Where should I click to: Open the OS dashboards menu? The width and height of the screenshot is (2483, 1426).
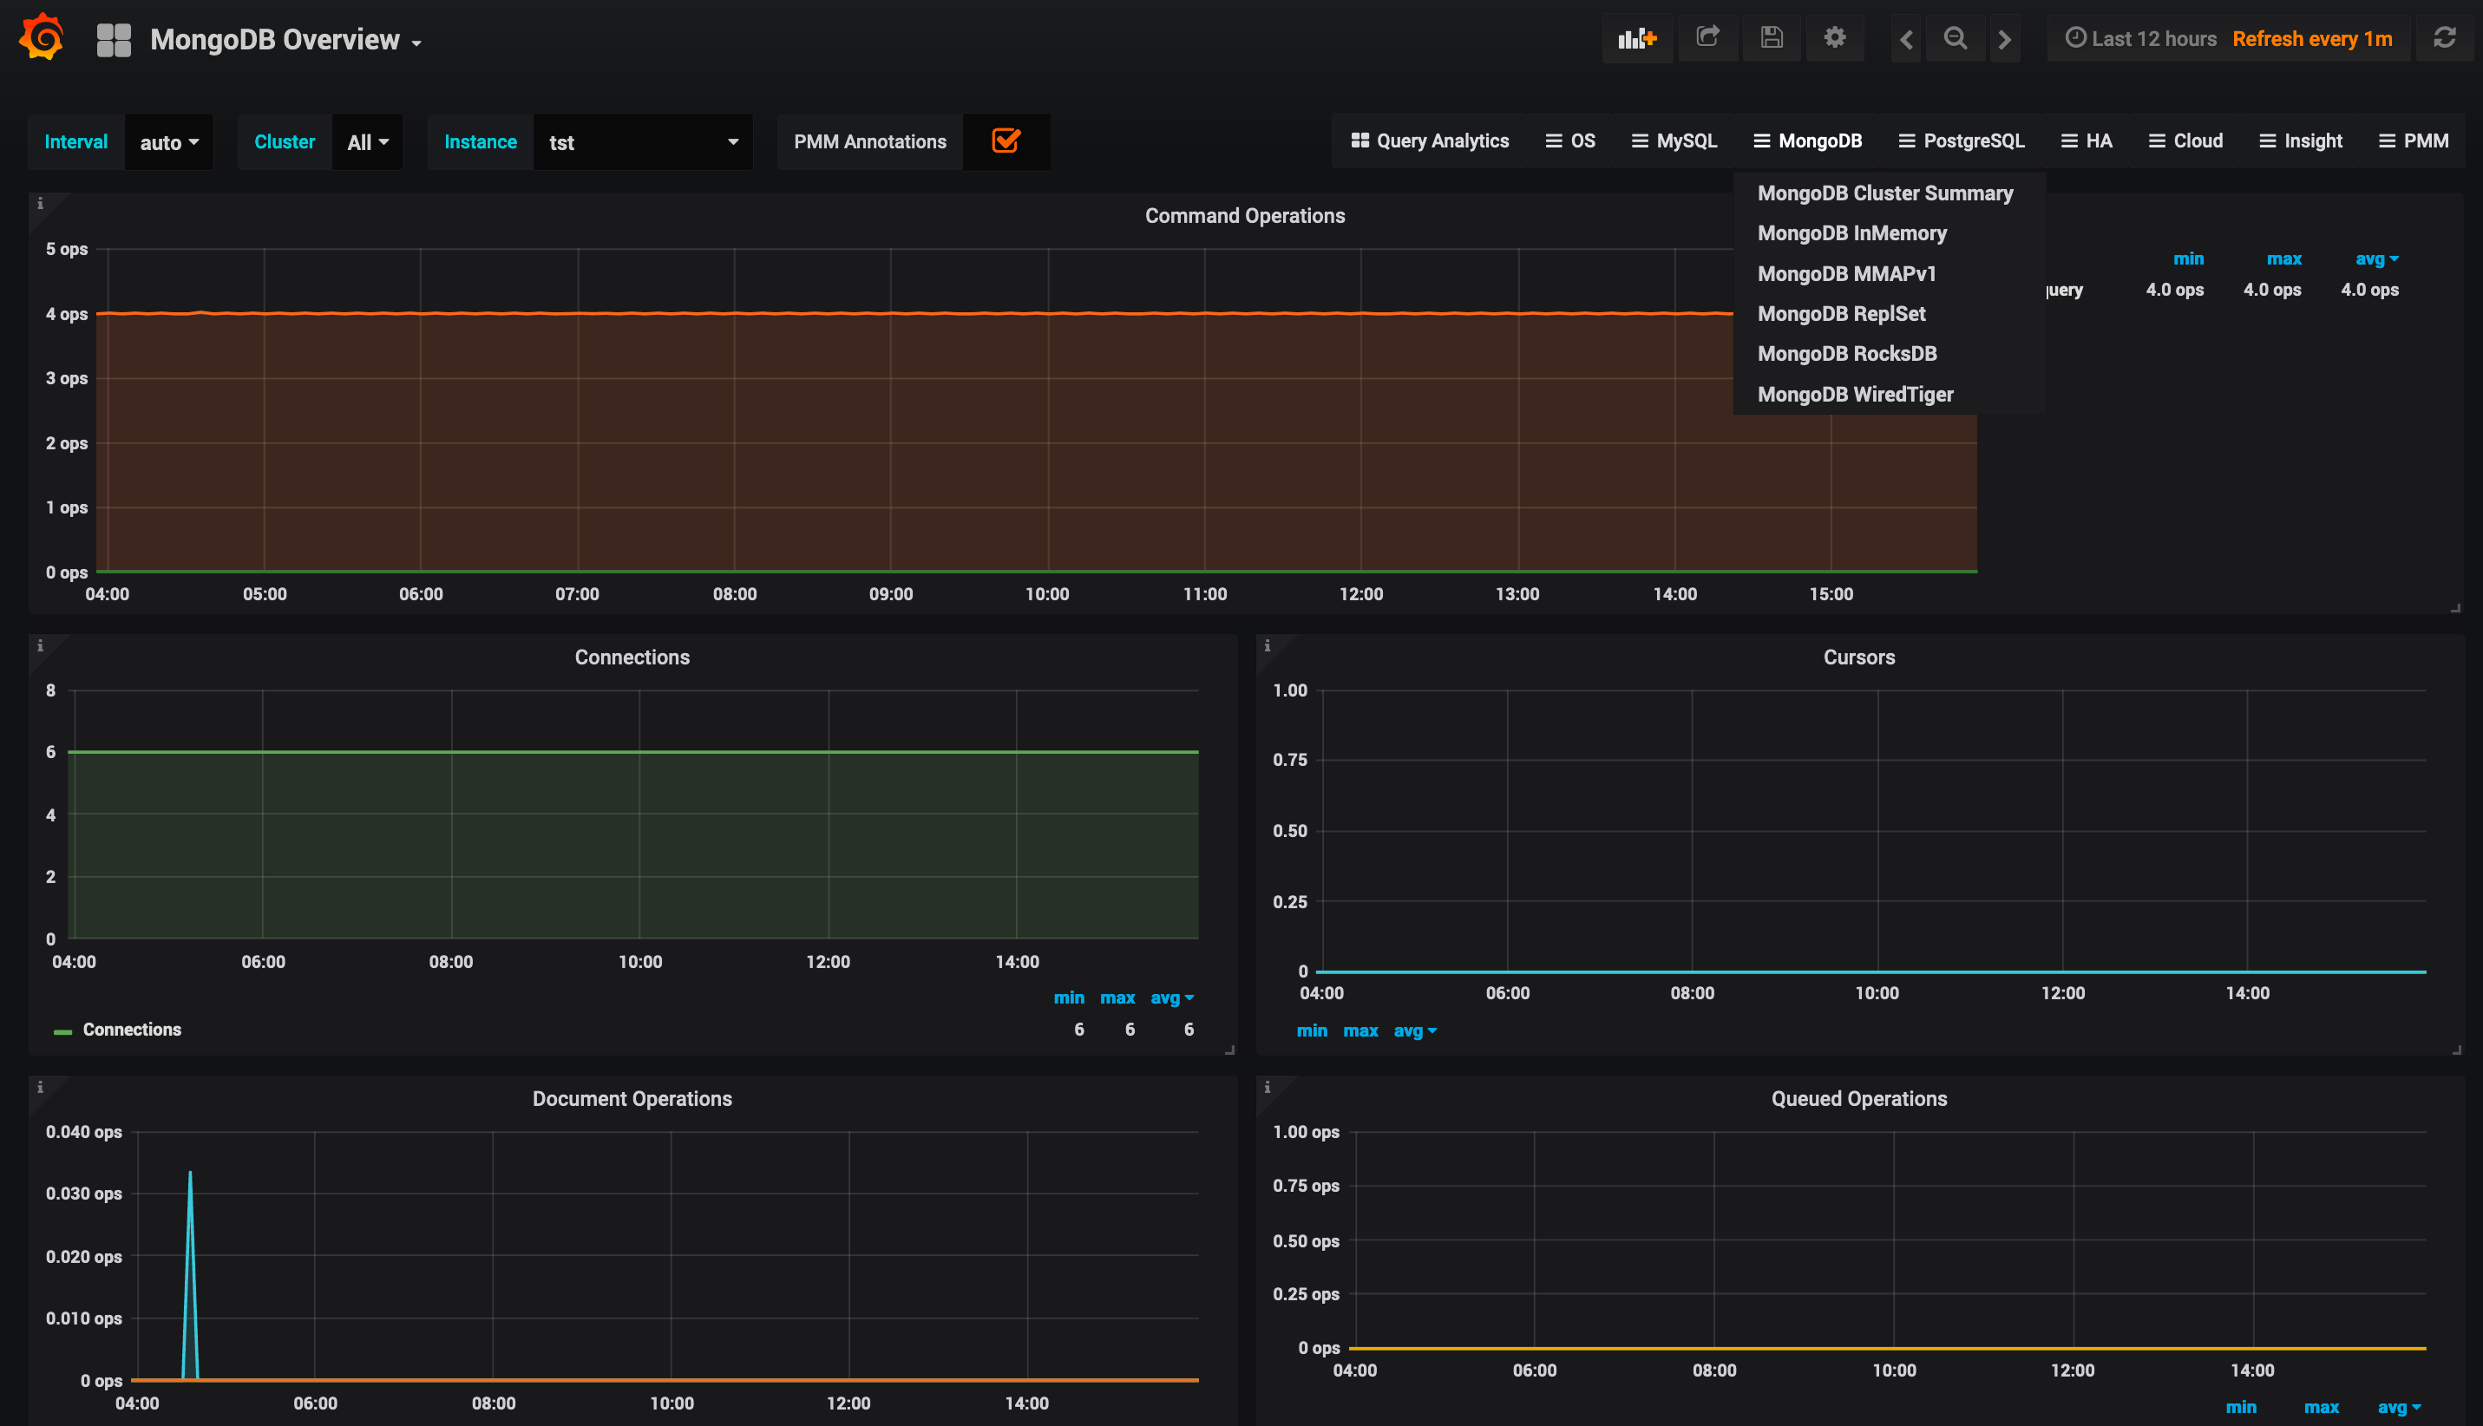pyautogui.click(x=1570, y=141)
